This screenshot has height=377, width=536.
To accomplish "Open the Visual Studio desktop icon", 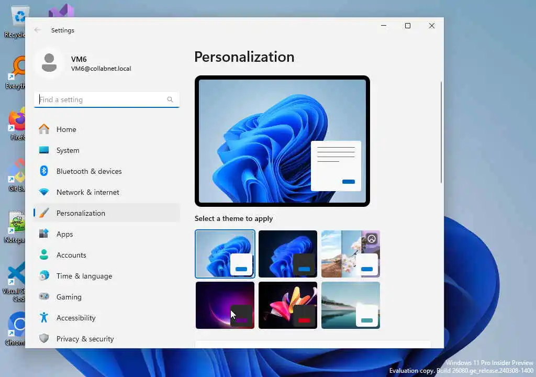I will [x=62, y=10].
